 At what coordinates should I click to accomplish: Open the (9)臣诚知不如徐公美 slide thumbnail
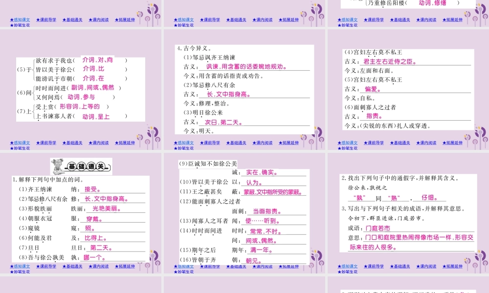244,213
